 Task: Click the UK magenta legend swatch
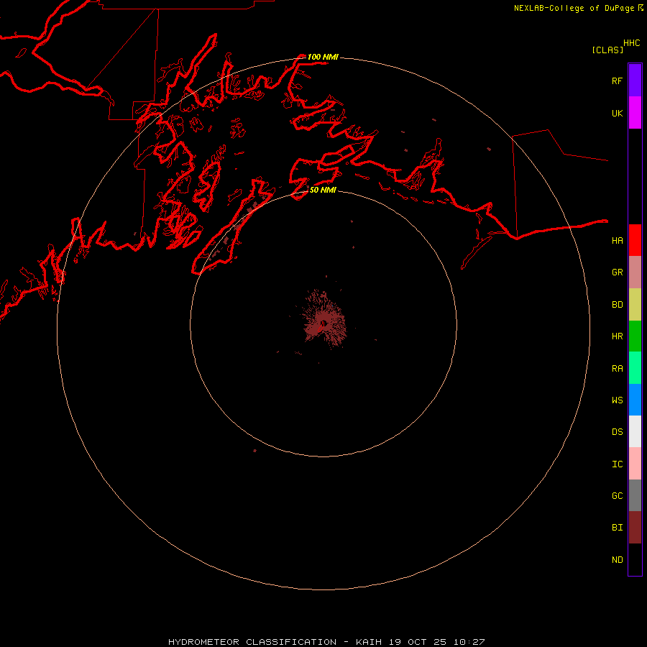point(635,113)
